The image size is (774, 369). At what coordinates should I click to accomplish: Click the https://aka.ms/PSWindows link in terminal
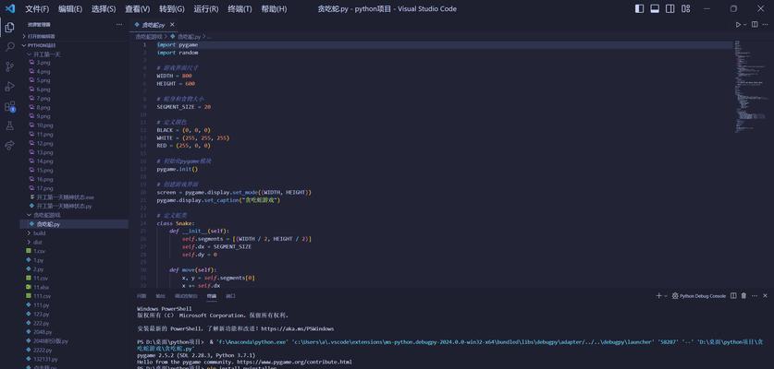pos(298,328)
